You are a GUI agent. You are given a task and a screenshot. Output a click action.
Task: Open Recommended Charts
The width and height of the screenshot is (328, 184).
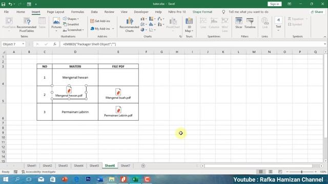(x=129, y=25)
